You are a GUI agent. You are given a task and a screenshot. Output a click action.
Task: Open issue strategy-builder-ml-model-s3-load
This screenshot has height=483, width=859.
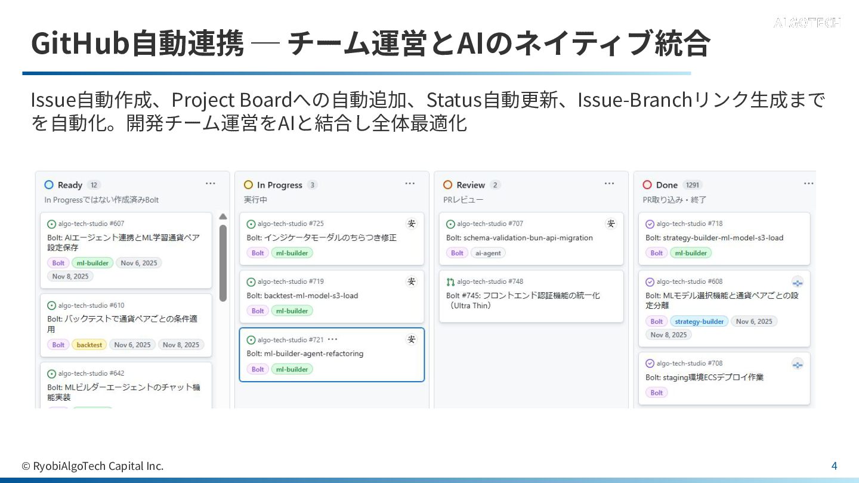714,237
